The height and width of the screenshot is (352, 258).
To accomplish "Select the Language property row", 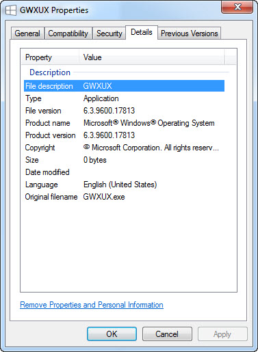I will [124, 185].
